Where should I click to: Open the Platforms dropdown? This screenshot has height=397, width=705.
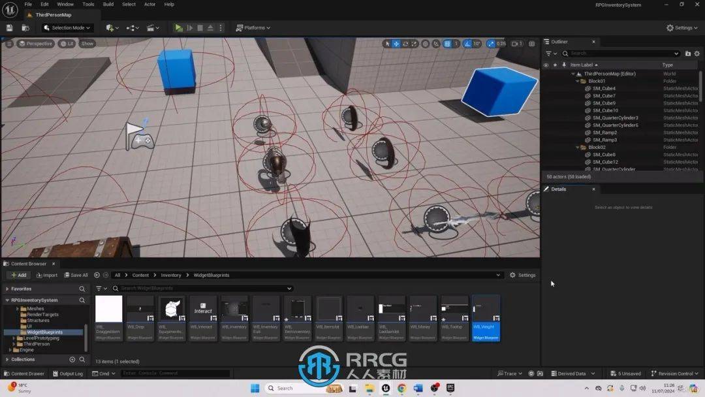point(253,27)
